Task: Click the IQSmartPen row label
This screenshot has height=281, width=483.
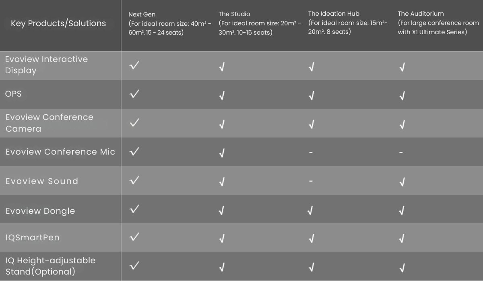Action: pos(33,238)
